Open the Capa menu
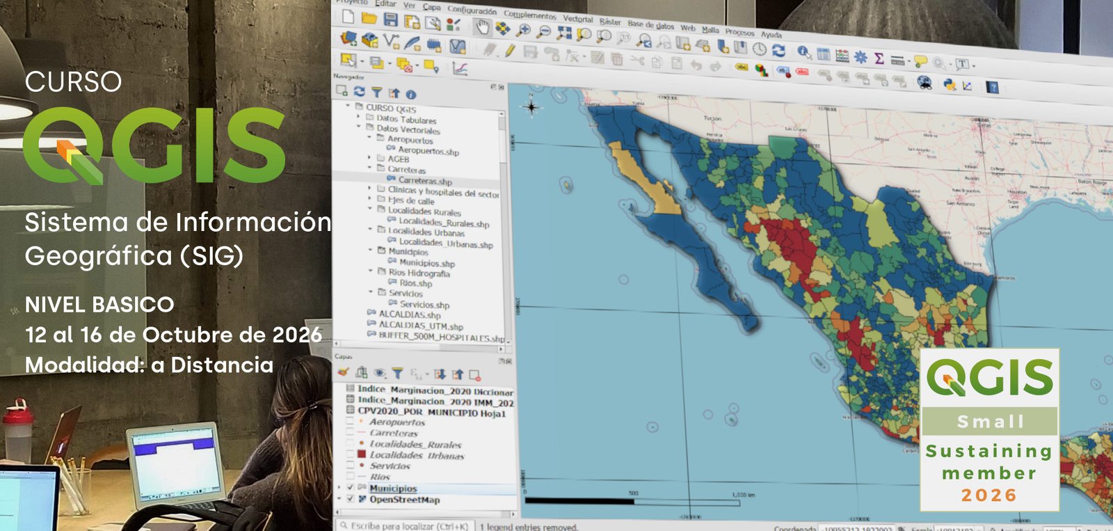 coord(431,7)
